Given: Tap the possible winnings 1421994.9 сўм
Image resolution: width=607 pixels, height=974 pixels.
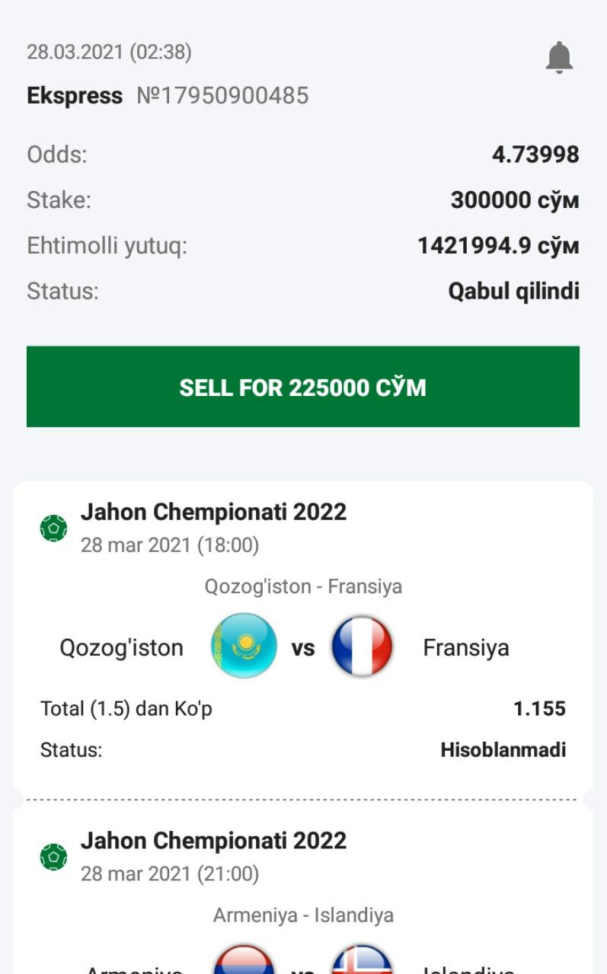Looking at the screenshot, I should coord(498,246).
